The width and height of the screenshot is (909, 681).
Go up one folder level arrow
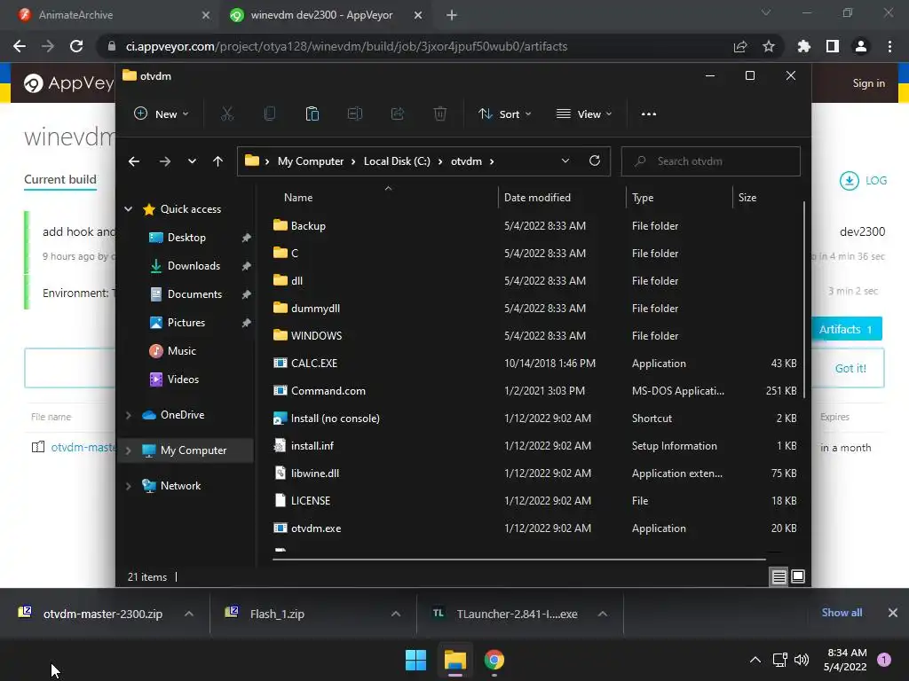217,161
